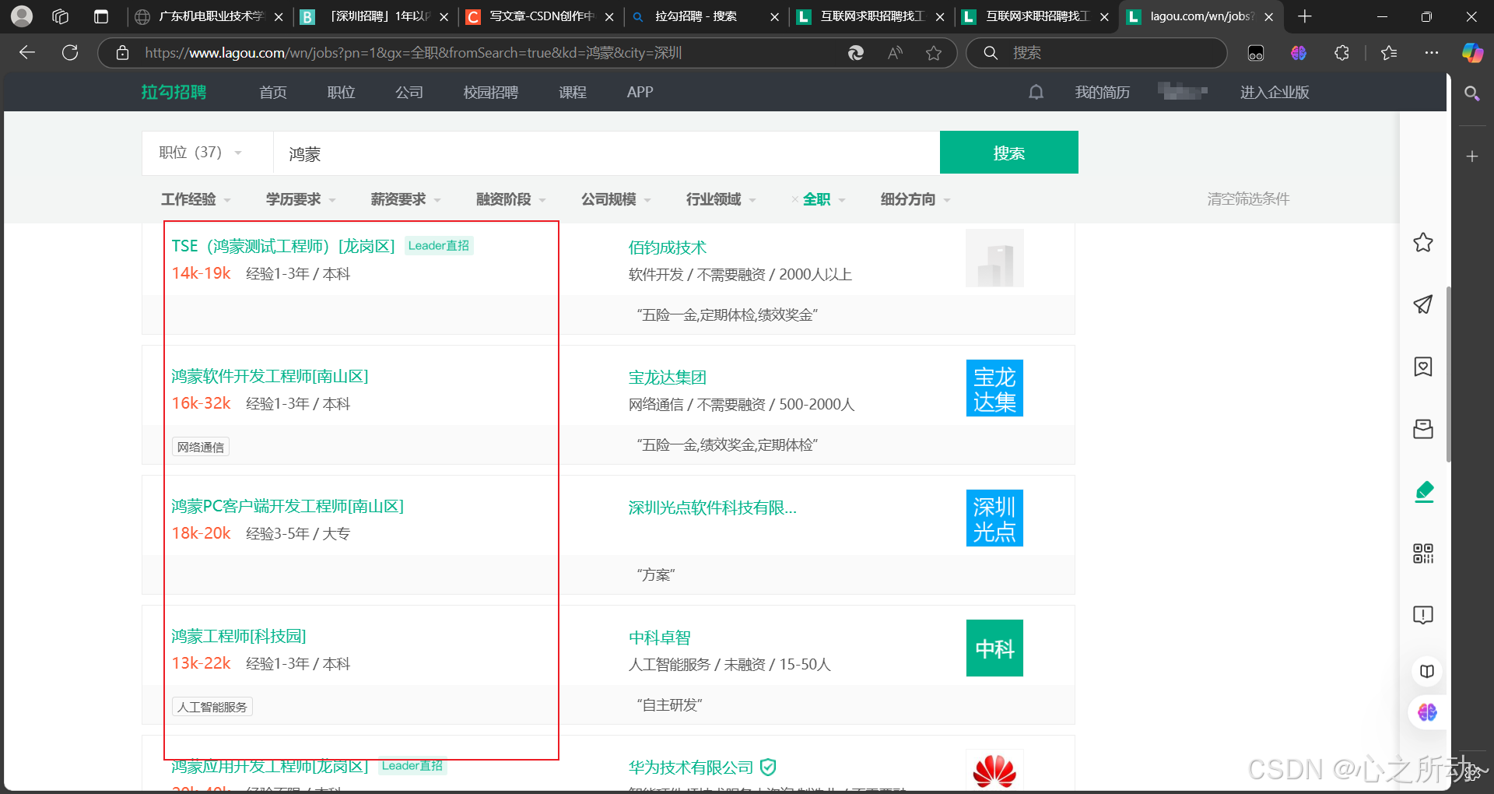
Task: Click the floating book reader icon
Action: tap(1427, 671)
